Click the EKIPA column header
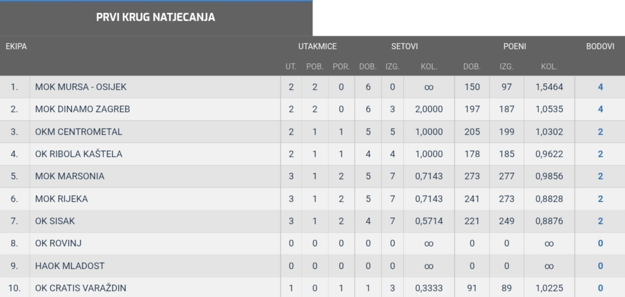This screenshot has width=625, height=297. click(16, 46)
